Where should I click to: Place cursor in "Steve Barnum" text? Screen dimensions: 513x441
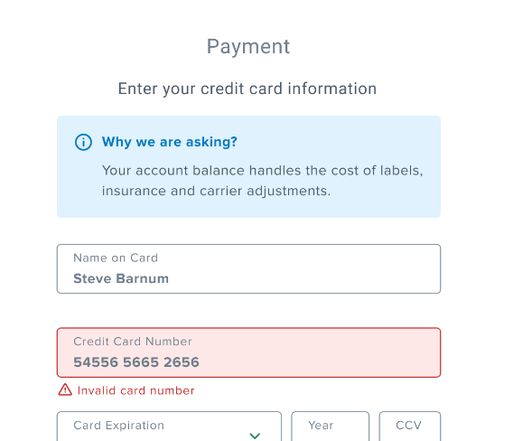[x=121, y=278]
